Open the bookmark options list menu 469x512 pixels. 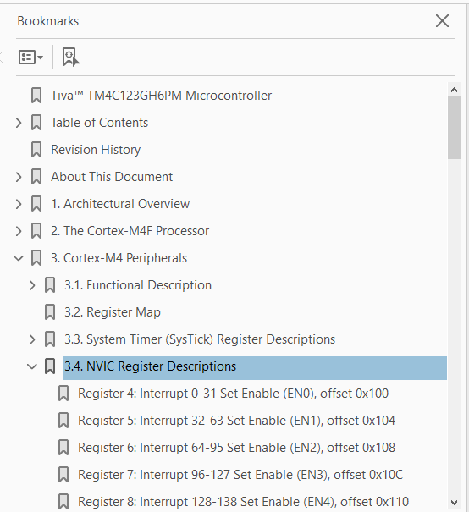coord(30,58)
